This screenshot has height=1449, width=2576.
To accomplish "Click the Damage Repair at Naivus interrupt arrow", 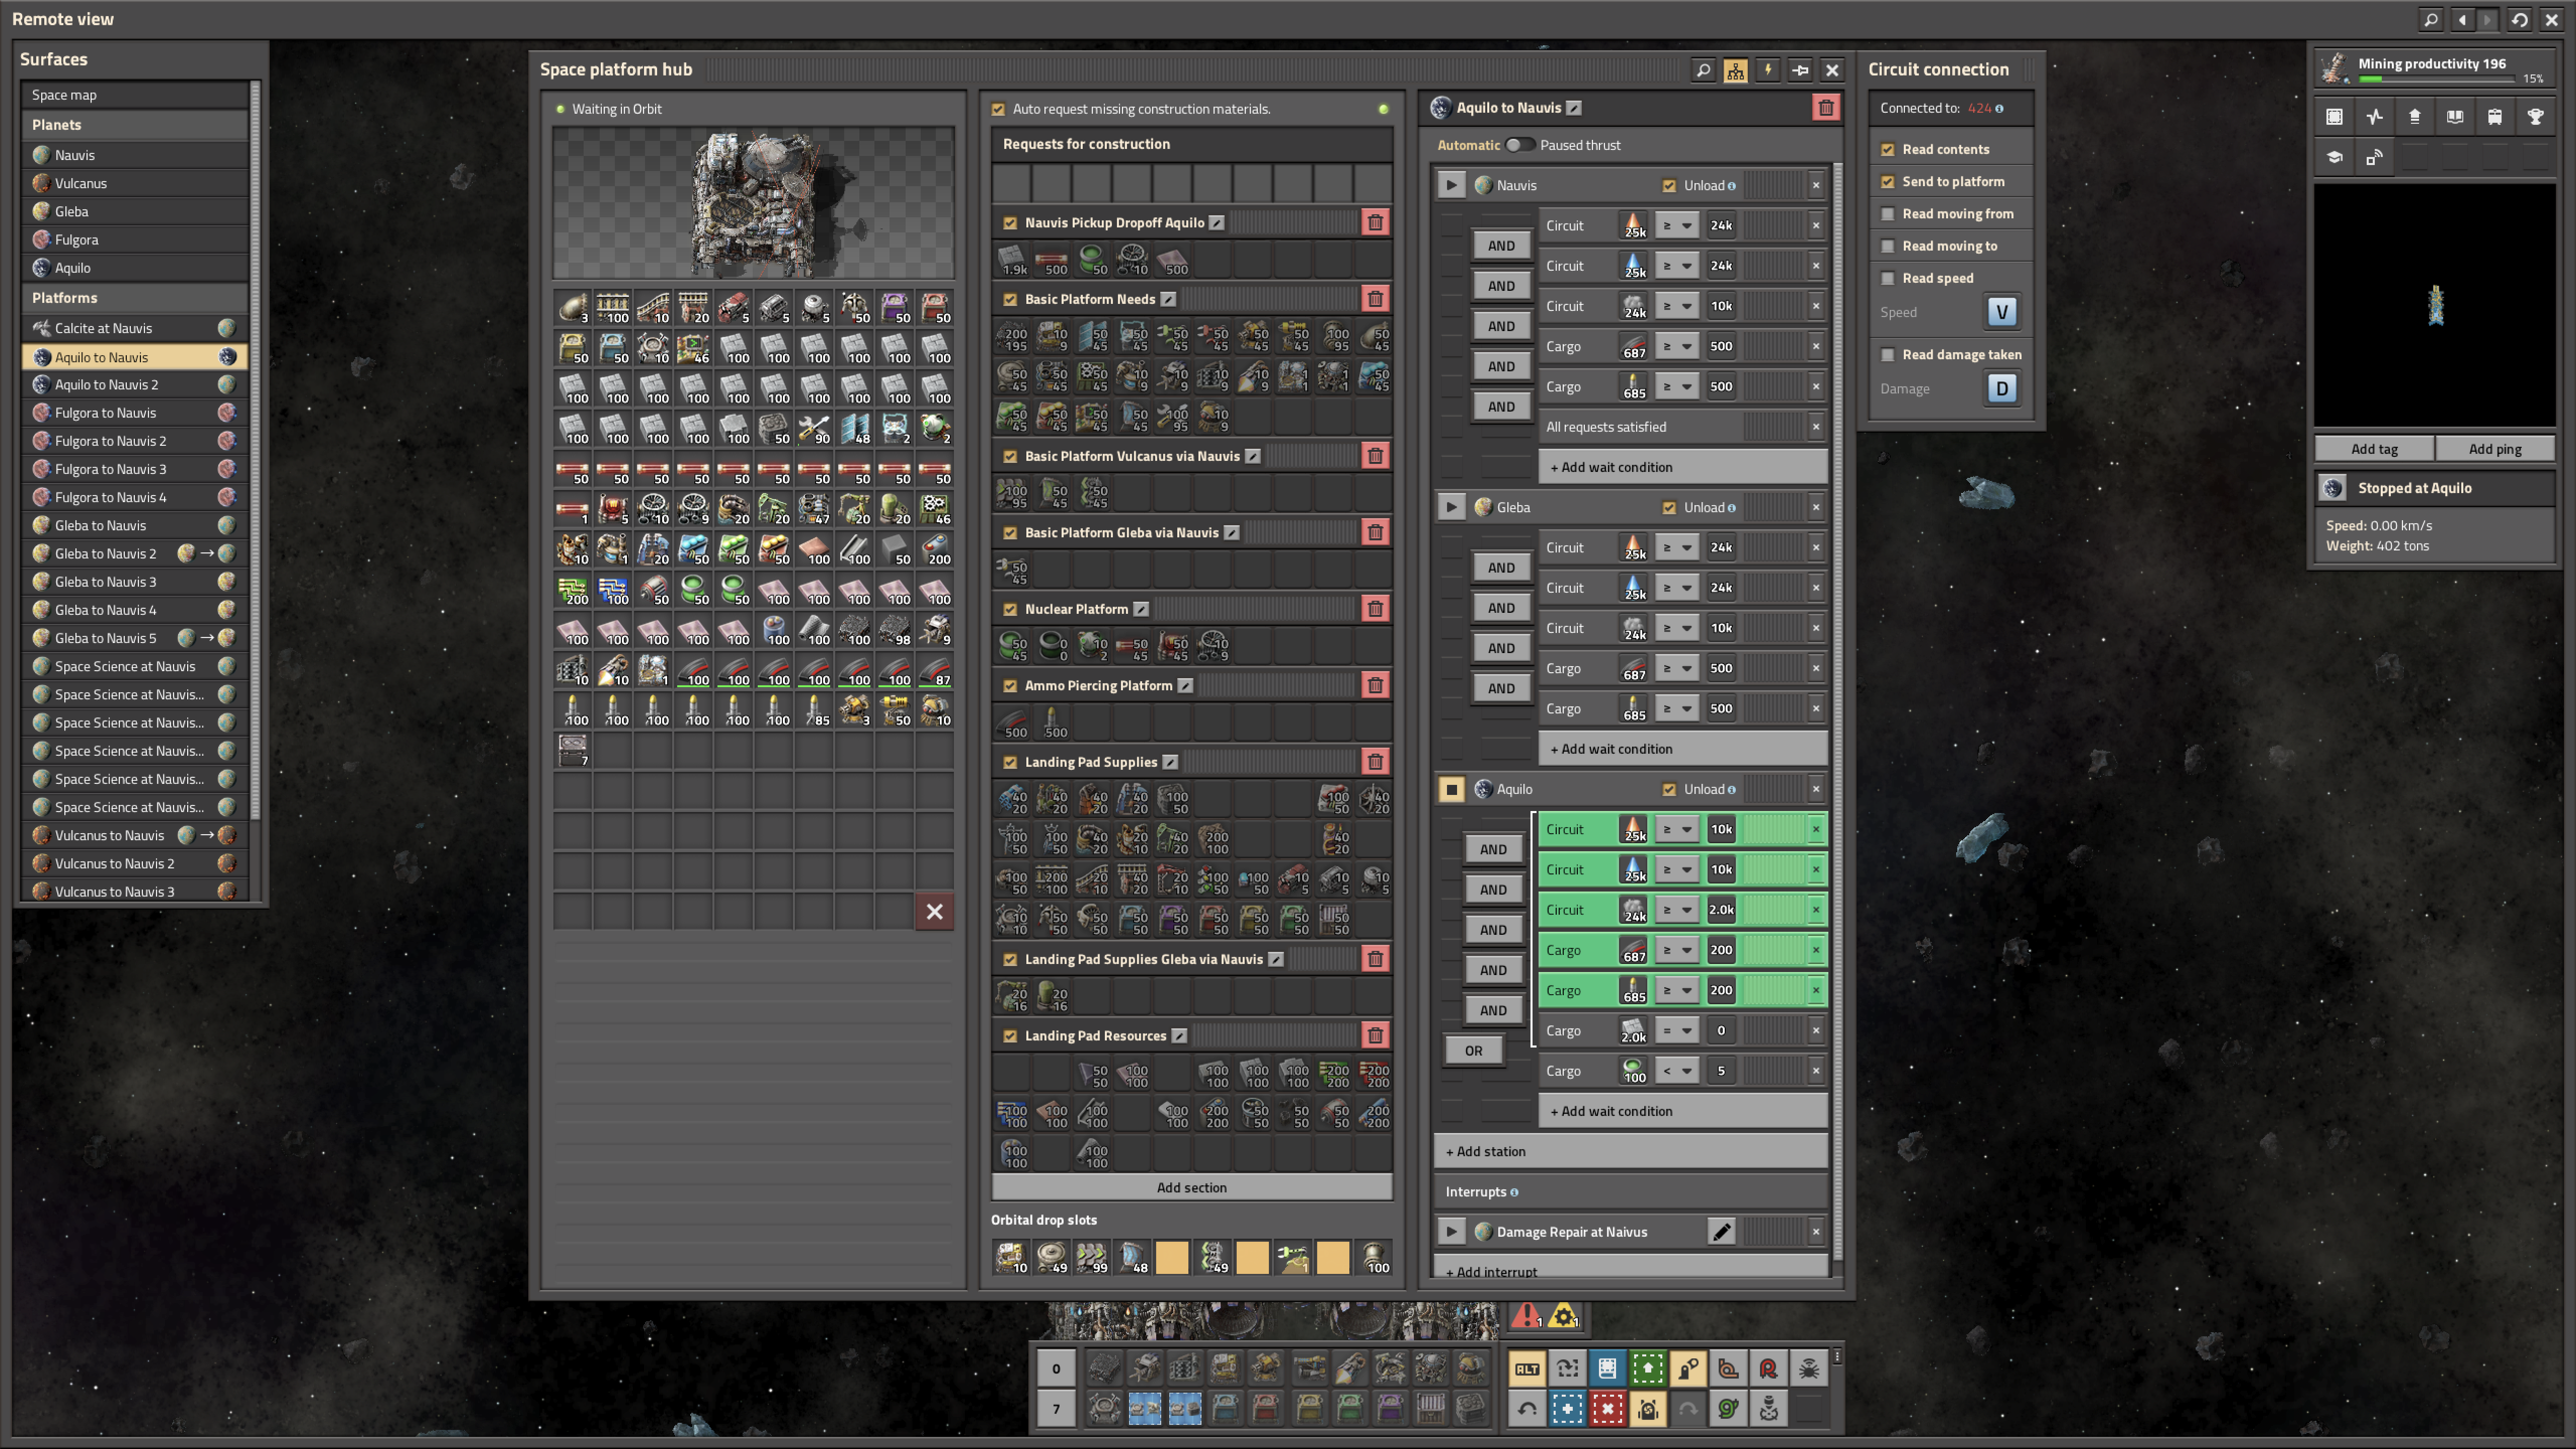I will [x=1451, y=1232].
